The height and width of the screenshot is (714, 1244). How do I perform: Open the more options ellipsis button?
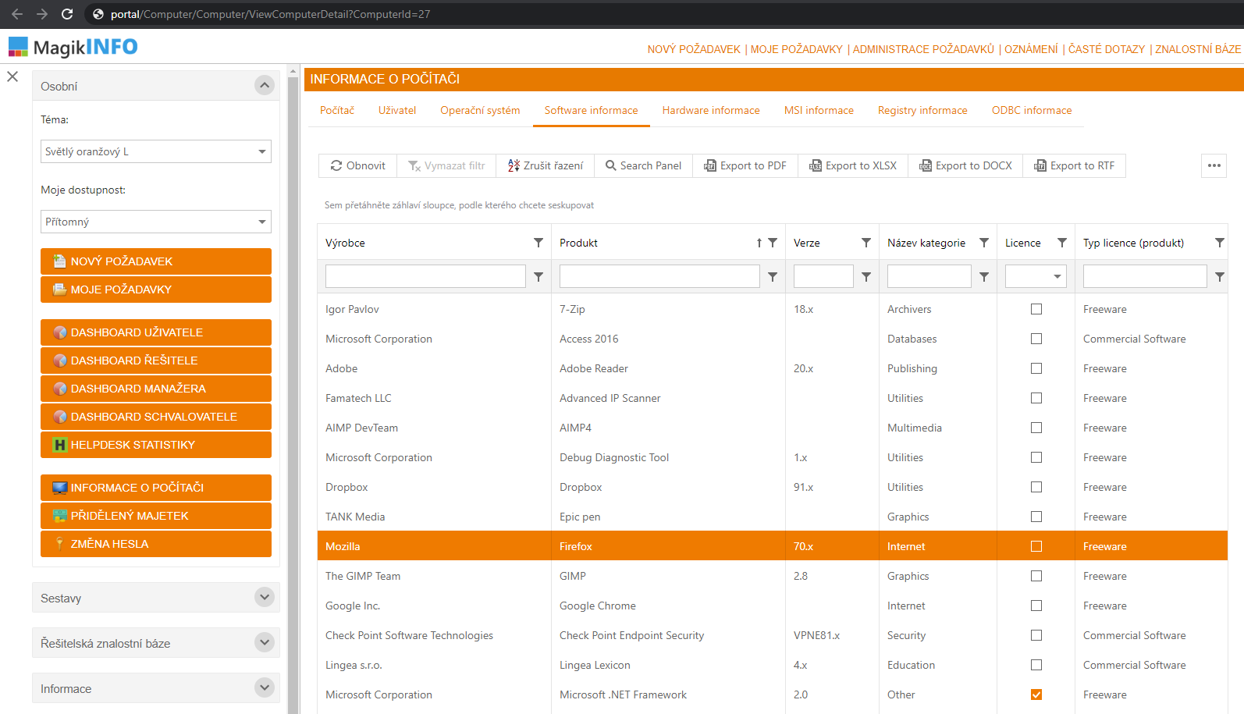point(1214,165)
